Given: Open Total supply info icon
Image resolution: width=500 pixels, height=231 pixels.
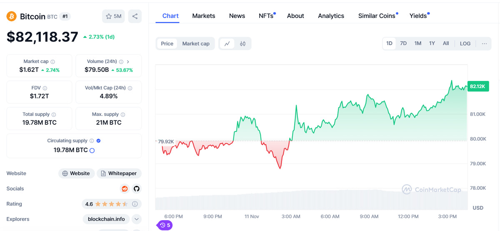Looking at the screenshot, I should 54,114.
